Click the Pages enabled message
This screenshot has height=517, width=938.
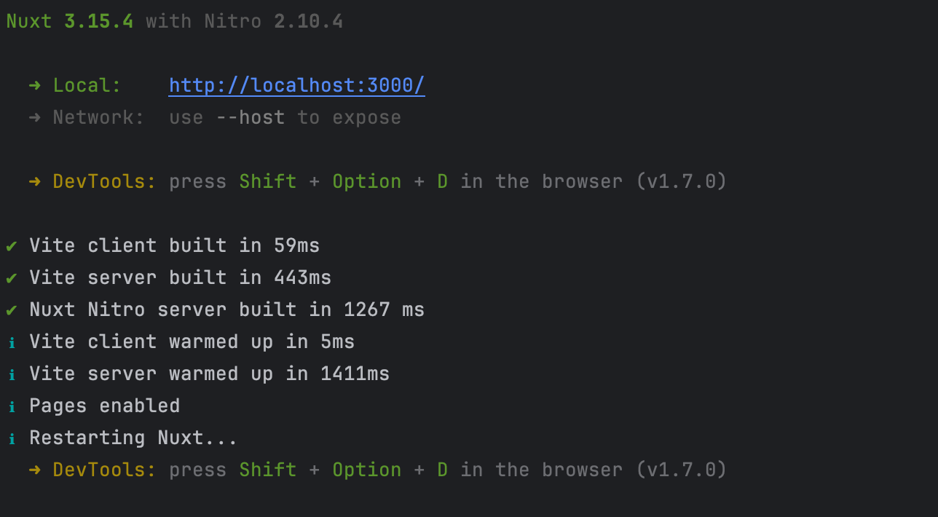tap(104, 406)
